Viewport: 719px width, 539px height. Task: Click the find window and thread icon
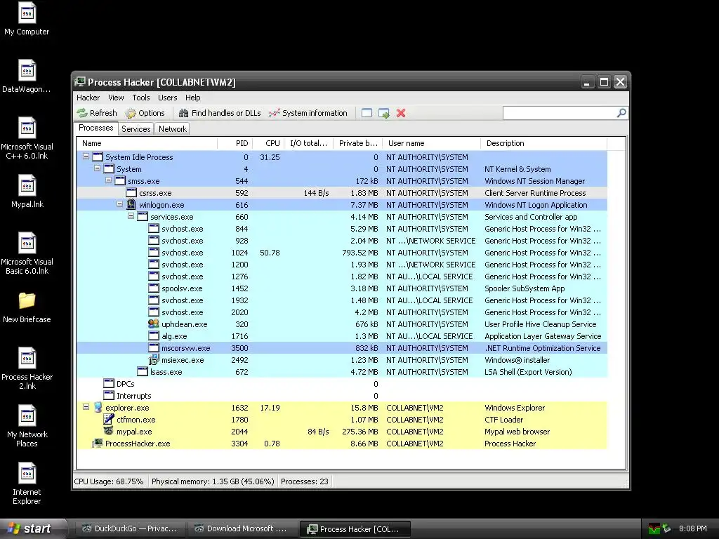pyautogui.click(x=384, y=113)
